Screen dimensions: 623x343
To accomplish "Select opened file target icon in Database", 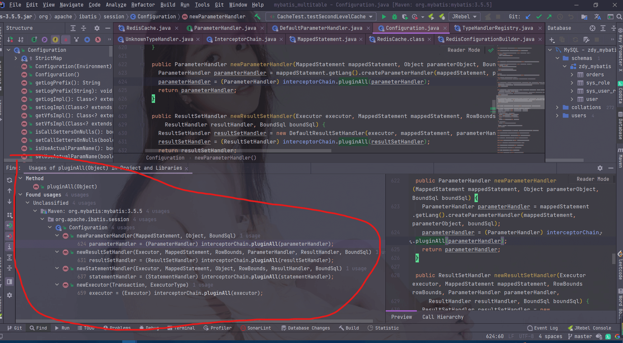I will pos(593,28).
